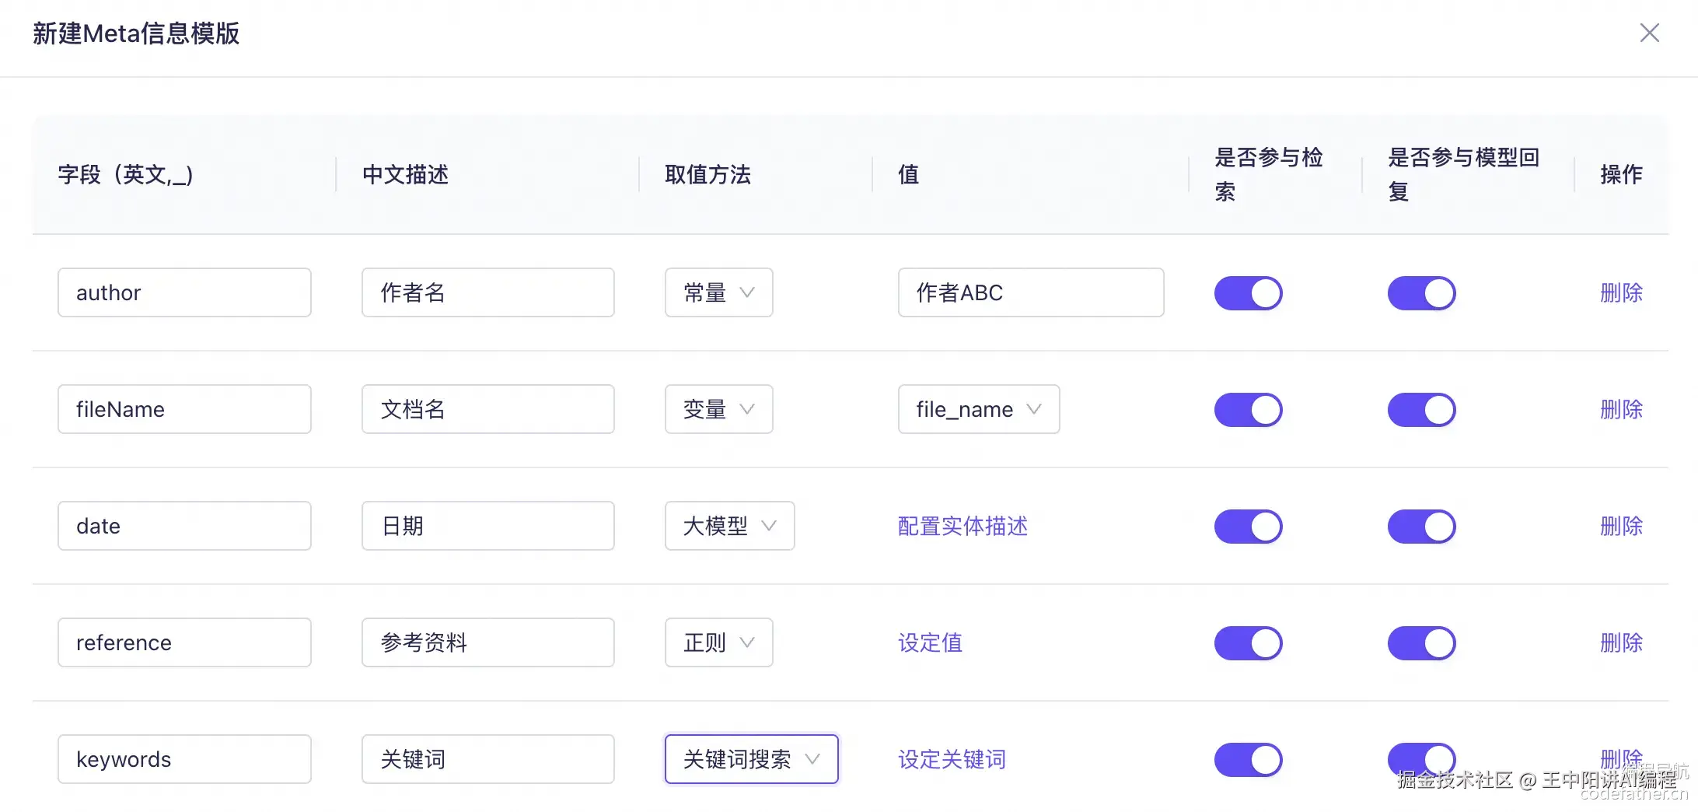Screen dimensions: 1698x812
Task: Disable 是否参与检索 for date row
Action: [1248, 527]
